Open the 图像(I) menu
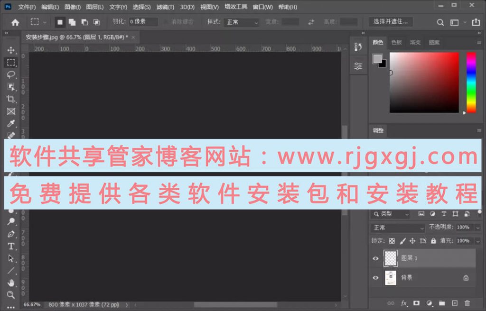This screenshot has width=486, height=311. [73, 7]
